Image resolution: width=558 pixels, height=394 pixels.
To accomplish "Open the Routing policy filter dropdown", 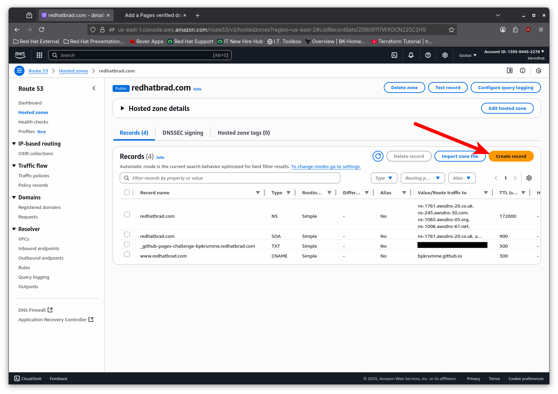I will coord(423,178).
